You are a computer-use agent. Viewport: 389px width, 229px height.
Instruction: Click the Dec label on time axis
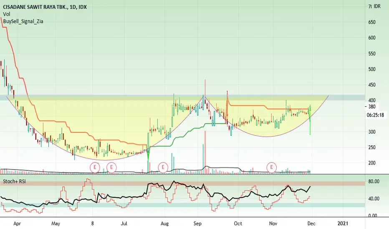click(311, 224)
